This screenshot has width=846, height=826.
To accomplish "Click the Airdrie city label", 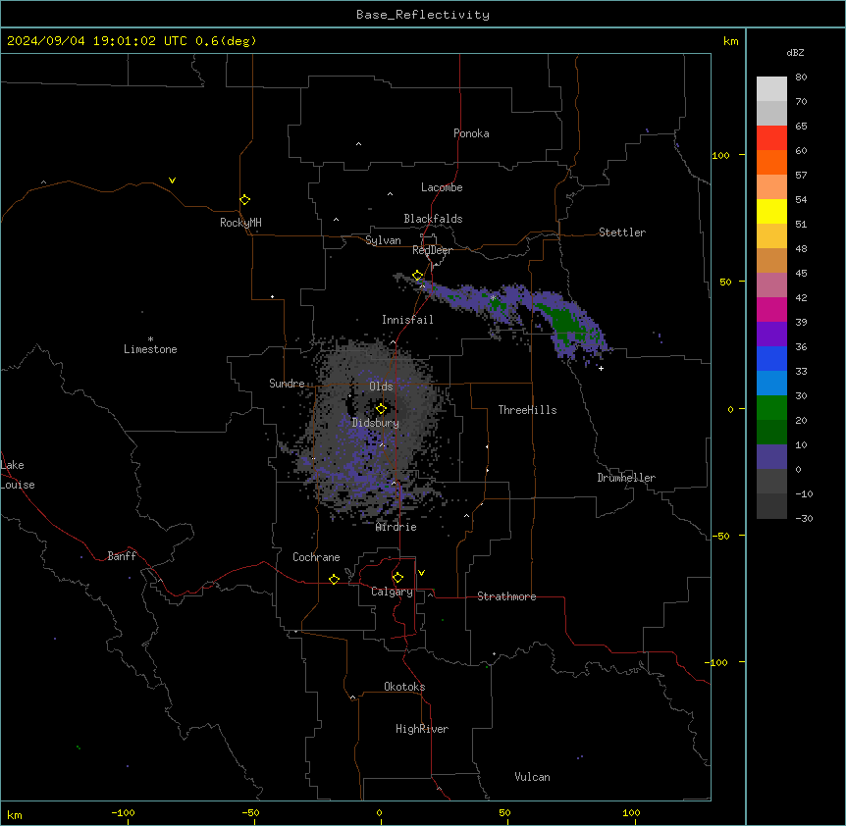I will (397, 527).
